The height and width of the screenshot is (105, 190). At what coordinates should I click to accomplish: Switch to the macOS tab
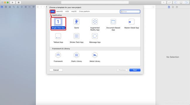[x=74, y=11]
